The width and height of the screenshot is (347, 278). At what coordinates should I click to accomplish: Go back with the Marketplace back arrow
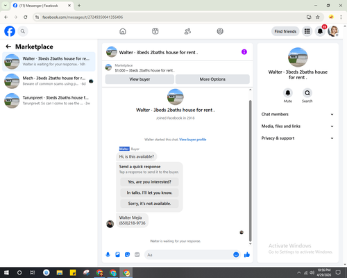(8, 47)
